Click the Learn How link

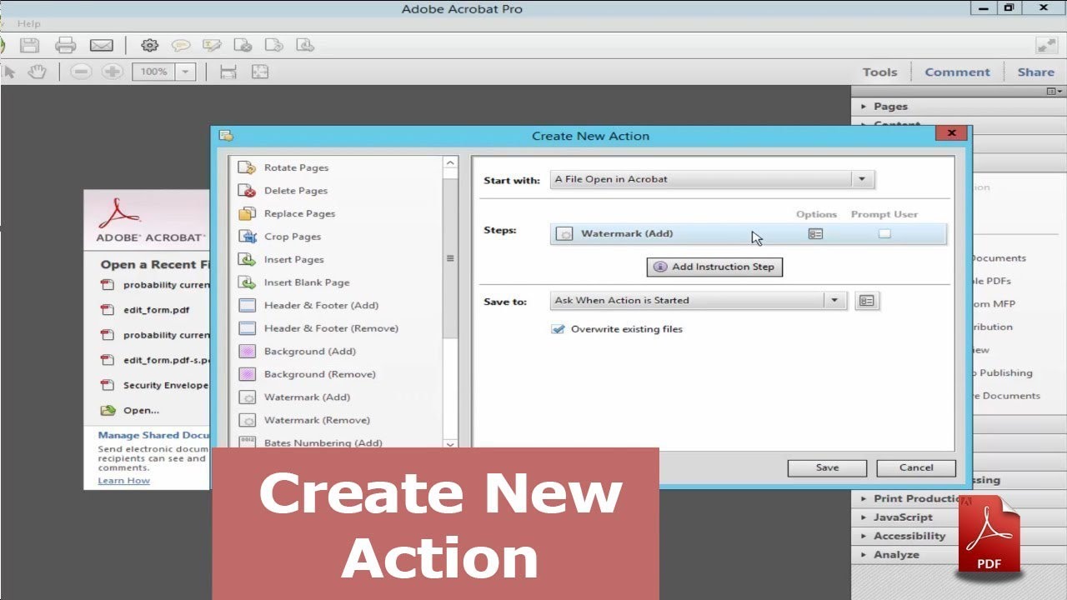coord(123,481)
